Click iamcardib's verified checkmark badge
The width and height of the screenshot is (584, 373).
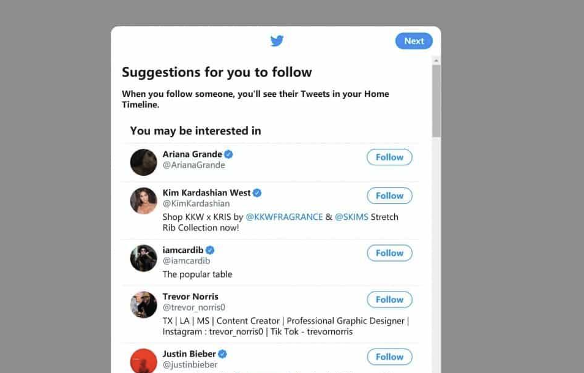pos(210,250)
